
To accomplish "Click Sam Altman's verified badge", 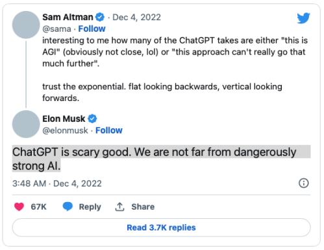I will tap(100, 17).
